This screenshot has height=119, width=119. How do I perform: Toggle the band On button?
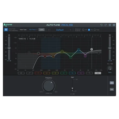112,83
